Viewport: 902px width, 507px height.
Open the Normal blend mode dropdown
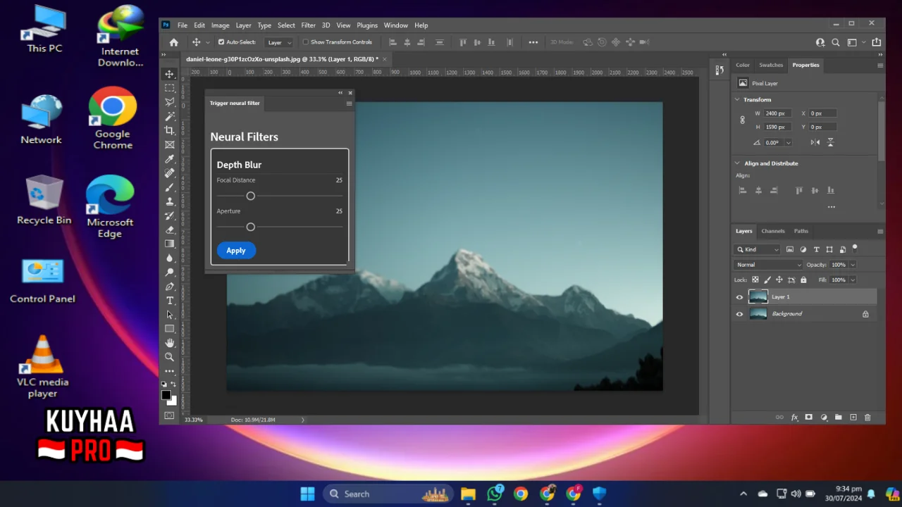(x=768, y=265)
